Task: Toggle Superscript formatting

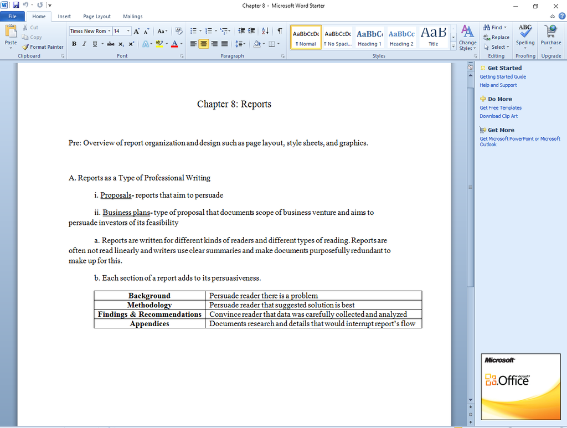Action: (131, 44)
